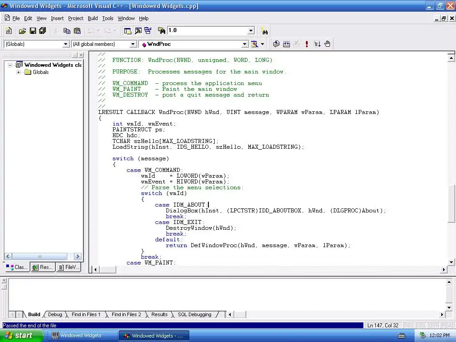Create a new text file
456x342 pixels.
9,31
